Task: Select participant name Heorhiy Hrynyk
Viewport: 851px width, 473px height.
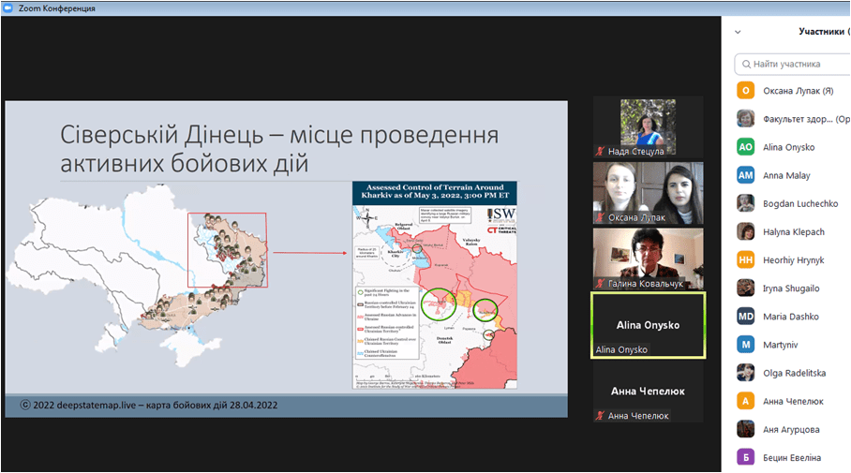Action: point(794,260)
